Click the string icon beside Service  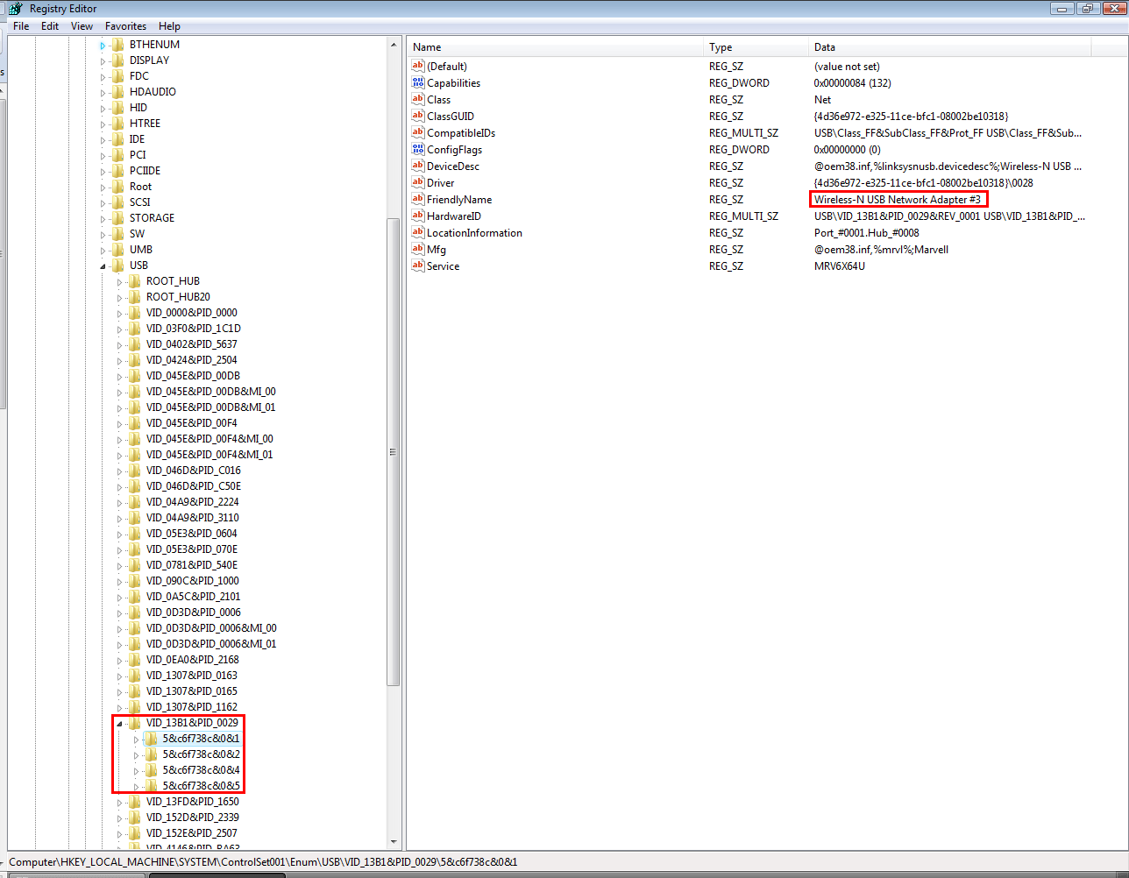coord(417,266)
